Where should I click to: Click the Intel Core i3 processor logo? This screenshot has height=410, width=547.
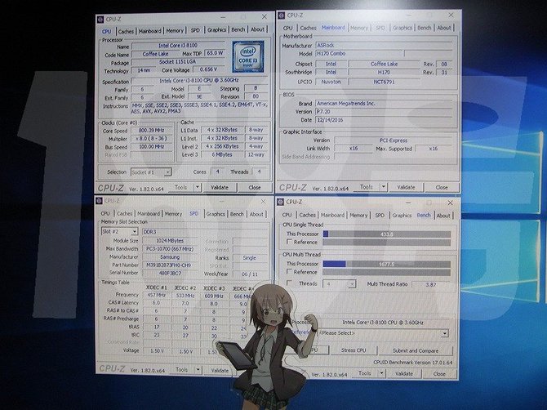(x=248, y=56)
